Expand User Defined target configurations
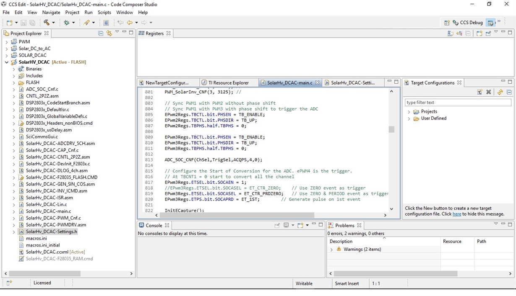Screen dimensions: 516x296 click(x=409, y=118)
